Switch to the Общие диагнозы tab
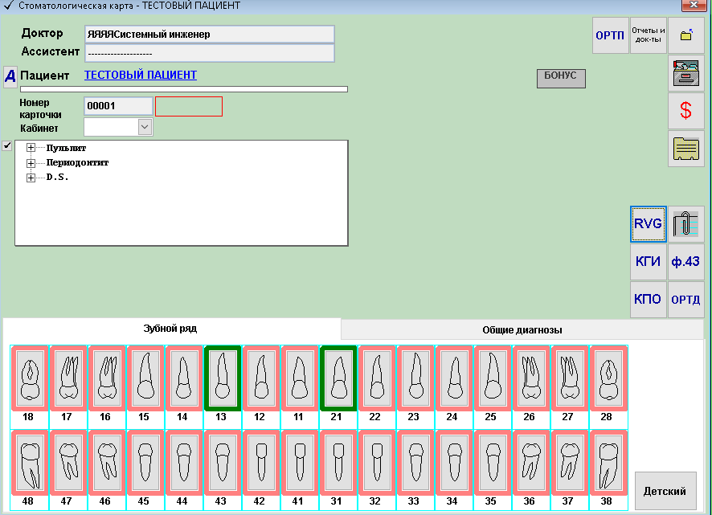The height and width of the screenshot is (515, 712). 522,329
